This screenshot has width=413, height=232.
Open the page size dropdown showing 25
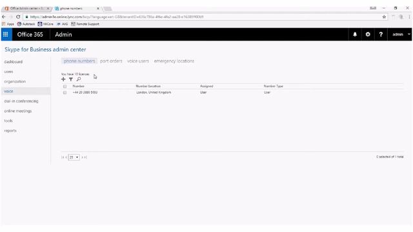74,157
